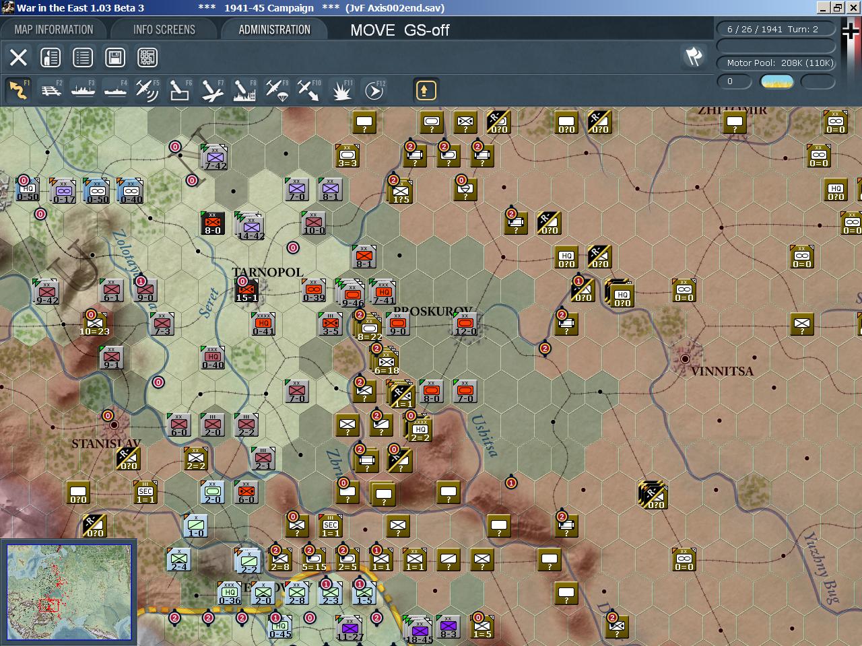Select the F3 naval transport mode

[x=83, y=90]
